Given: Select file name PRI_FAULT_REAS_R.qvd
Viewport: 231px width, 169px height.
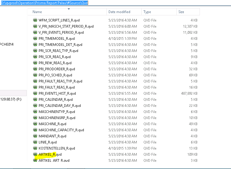Looking at the screenshot, I should 56,87.
